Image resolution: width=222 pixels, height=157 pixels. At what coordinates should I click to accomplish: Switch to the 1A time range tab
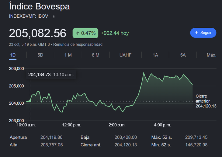coord(155,55)
